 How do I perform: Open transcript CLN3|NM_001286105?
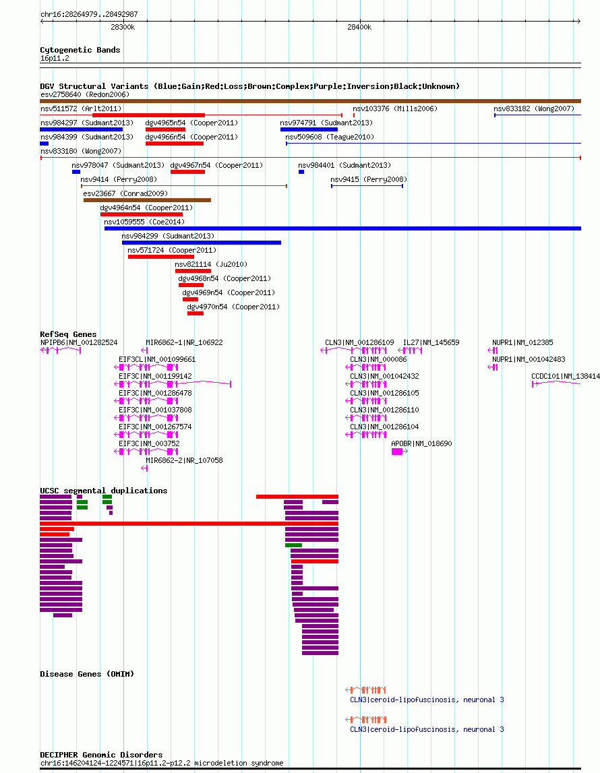coord(384,394)
